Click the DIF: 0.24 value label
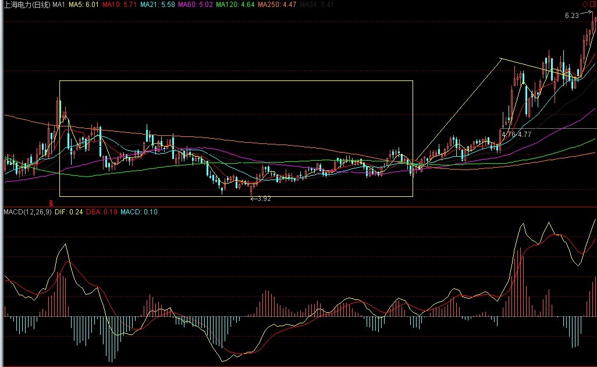 [69, 212]
